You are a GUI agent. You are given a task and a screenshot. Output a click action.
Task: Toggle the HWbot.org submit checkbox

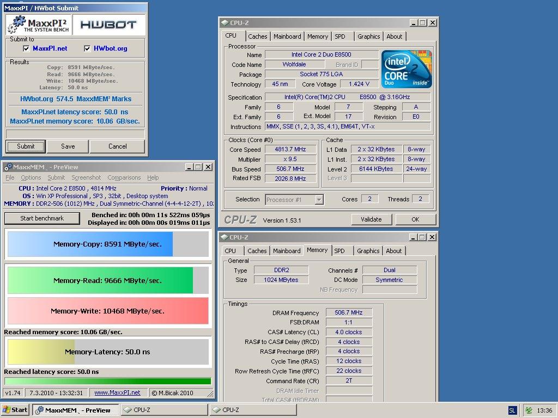pyautogui.click(x=87, y=48)
